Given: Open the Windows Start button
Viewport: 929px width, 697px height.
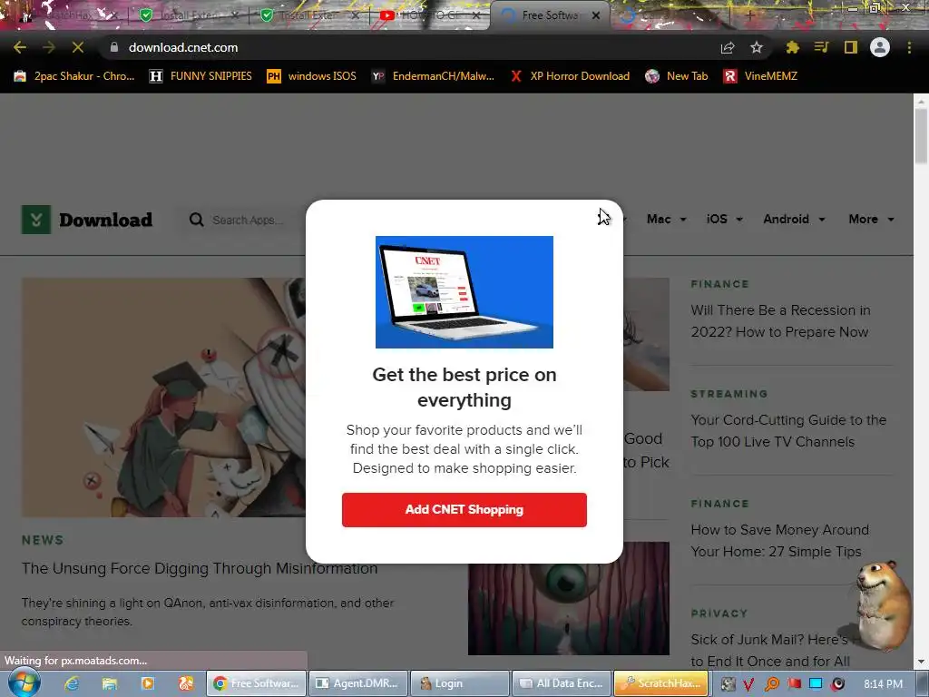Looking at the screenshot, I should pos(24,683).
